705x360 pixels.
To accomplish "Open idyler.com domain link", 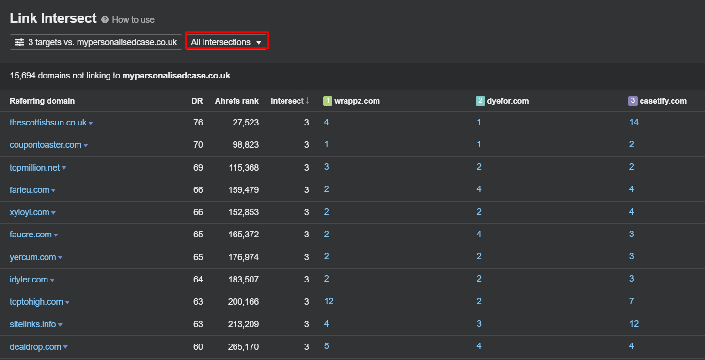I will tap(29, 280).
